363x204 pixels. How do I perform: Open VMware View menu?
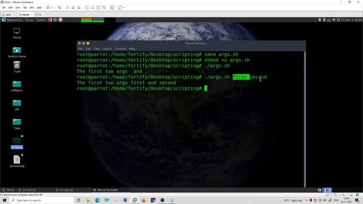[x=18, y=7]
